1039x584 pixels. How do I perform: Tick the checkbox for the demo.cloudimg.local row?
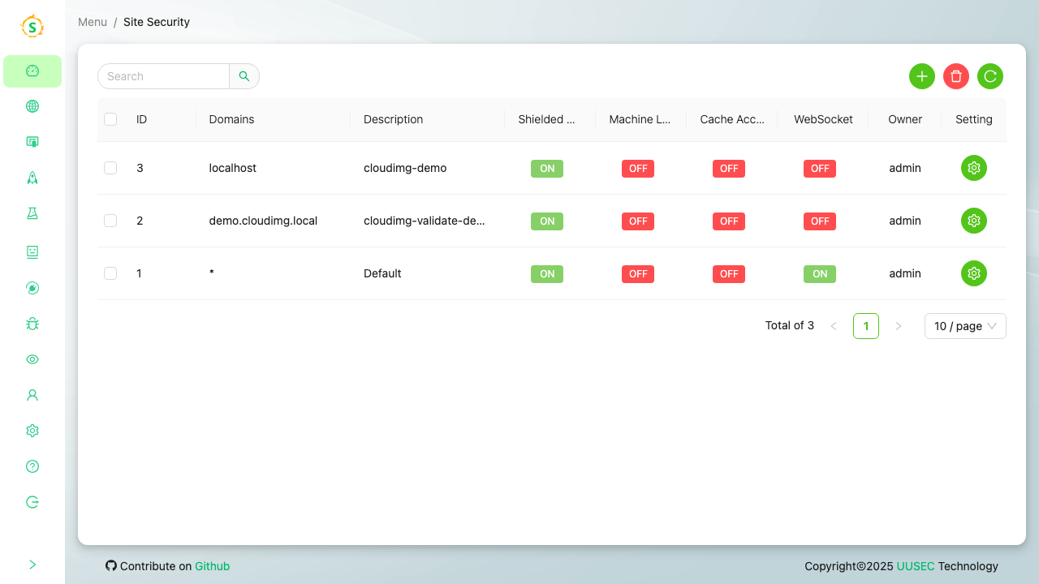[110, 221]
